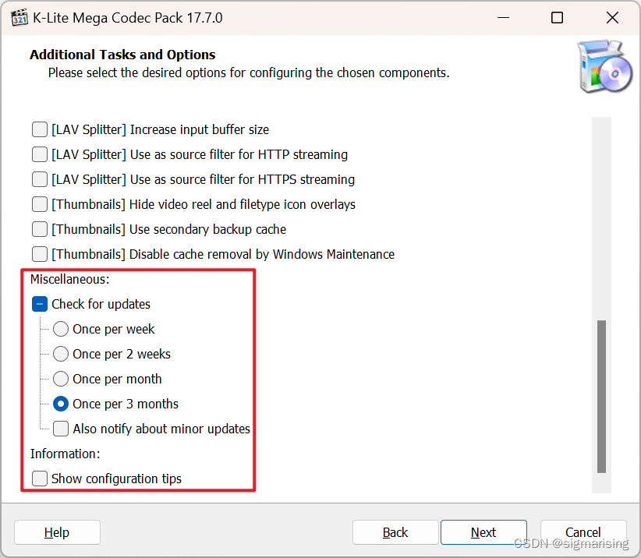
Task: Close the K-Lite installer window
Action: [612, 18]
